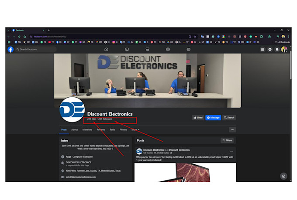Click the Page · Computer Company text
This screenshot has width=297, height=200.
[x=79, y=157]
